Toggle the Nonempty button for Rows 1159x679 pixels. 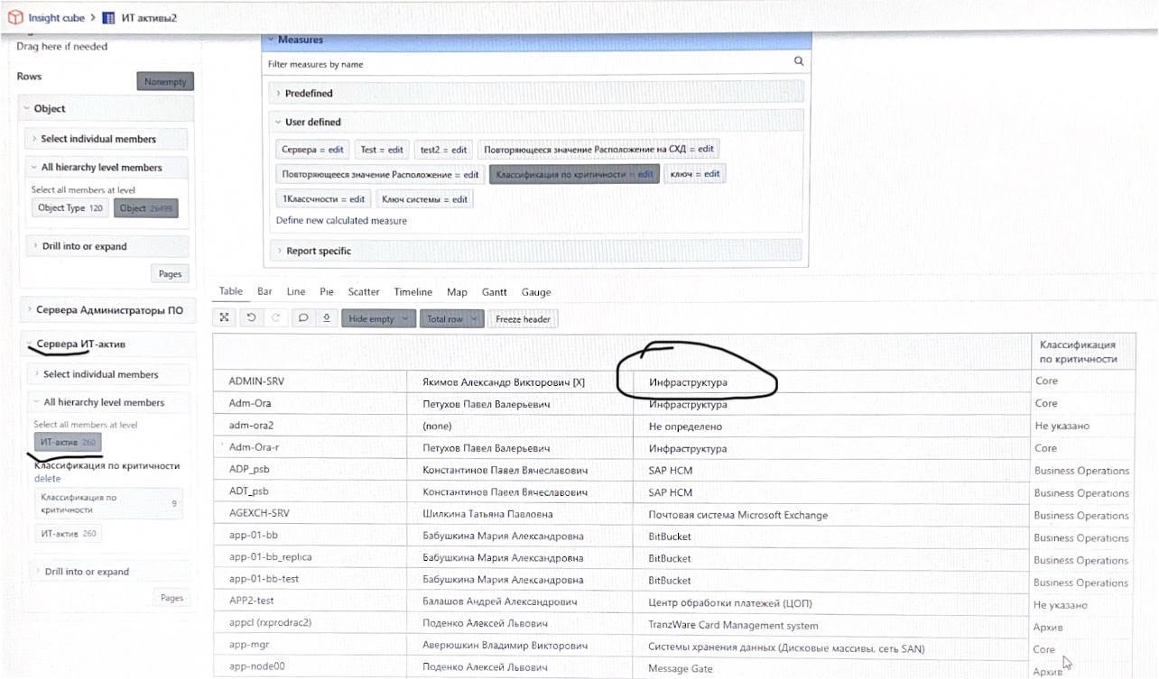[165, 81]
